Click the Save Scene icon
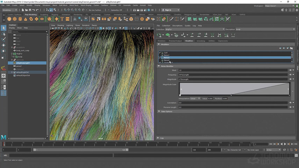Image resolution: width=299 pixels, height=168 pixels. click(x=30, y=10)
